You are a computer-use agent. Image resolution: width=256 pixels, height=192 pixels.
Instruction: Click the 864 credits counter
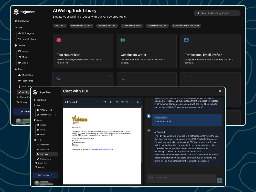(219, 91)
